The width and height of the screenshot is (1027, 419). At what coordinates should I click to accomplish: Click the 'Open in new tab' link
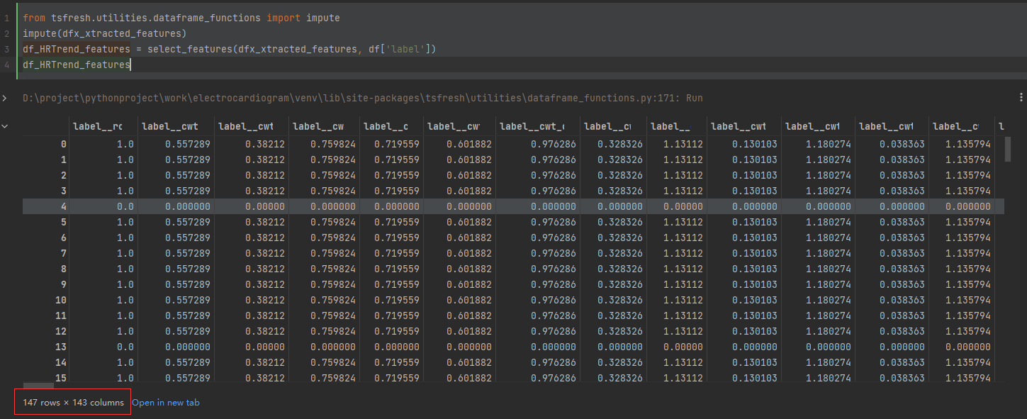(x=166, y=403)
